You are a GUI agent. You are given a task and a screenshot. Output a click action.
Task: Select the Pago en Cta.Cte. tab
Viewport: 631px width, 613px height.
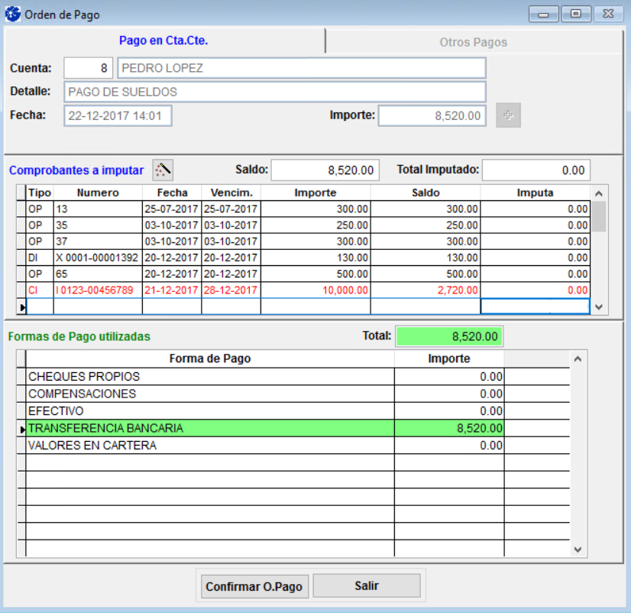tap(163, 41)
